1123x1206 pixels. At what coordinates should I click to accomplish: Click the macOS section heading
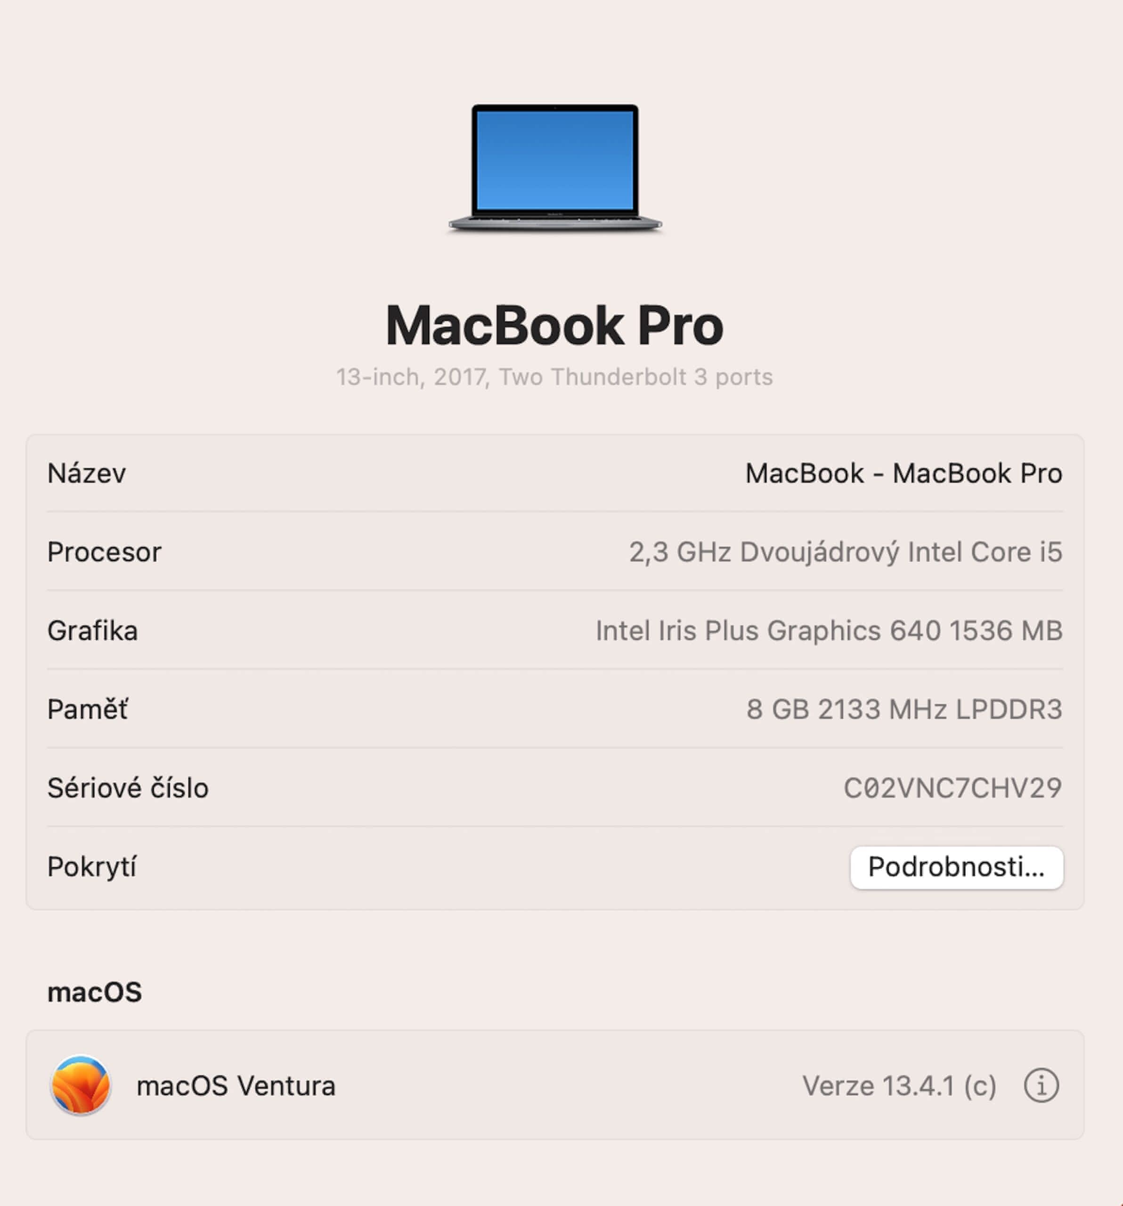[x=95, y=993]
